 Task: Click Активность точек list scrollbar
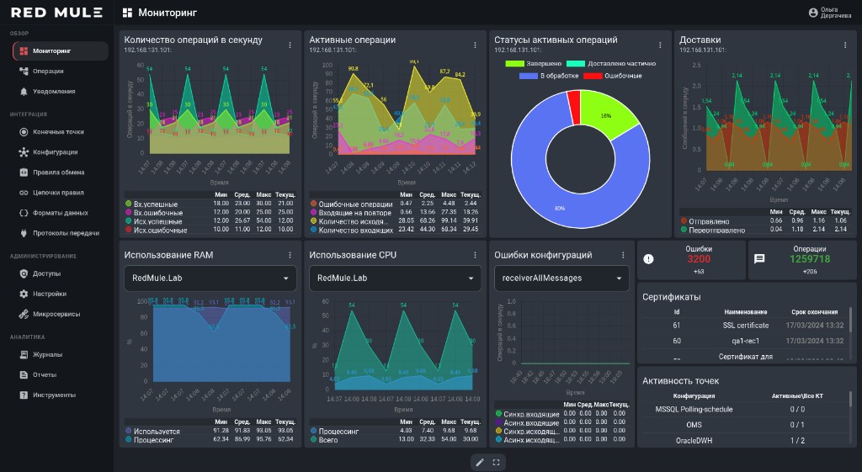click(x=850, y=398)
